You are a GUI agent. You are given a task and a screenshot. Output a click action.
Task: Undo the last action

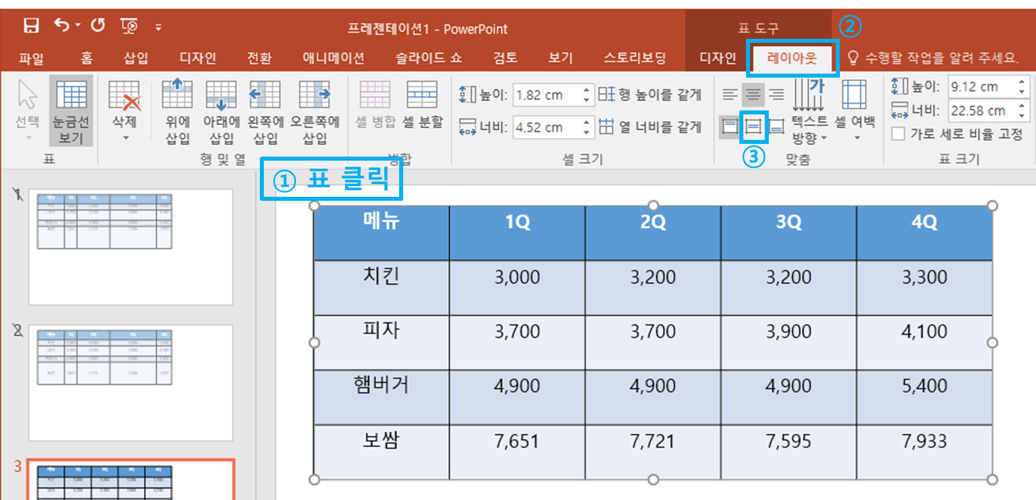coord(62,26)
